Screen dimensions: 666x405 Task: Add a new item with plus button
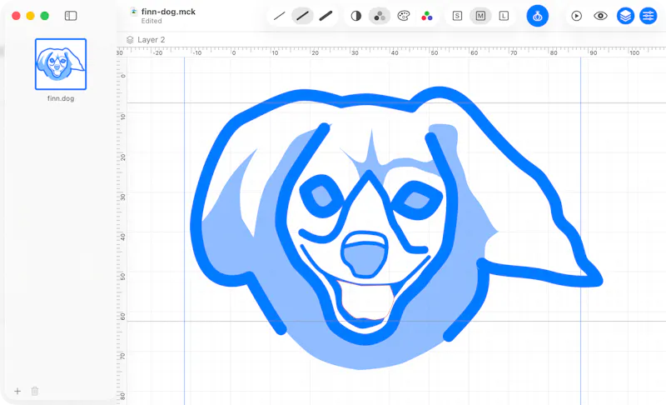17,391
